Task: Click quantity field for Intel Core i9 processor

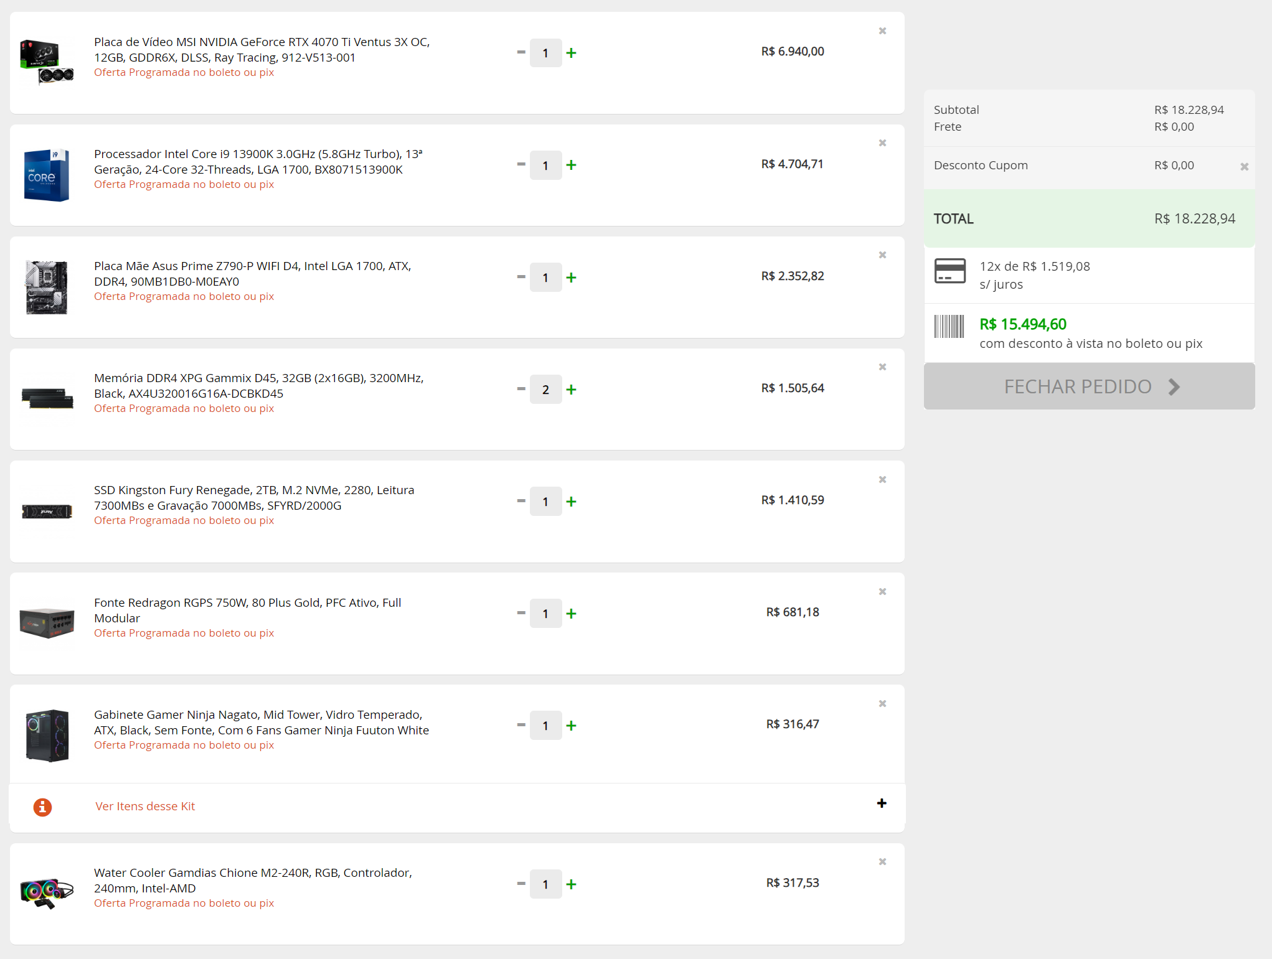Action: [x=545, y=165]
